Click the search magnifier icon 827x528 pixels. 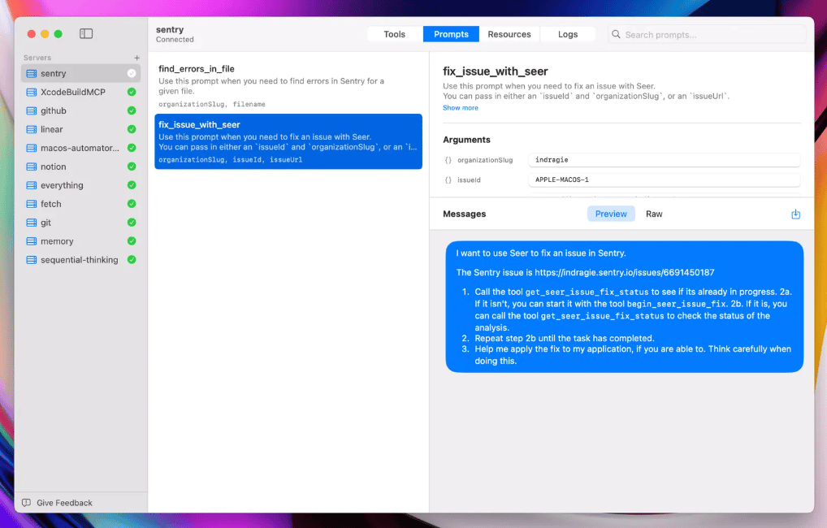616,34
